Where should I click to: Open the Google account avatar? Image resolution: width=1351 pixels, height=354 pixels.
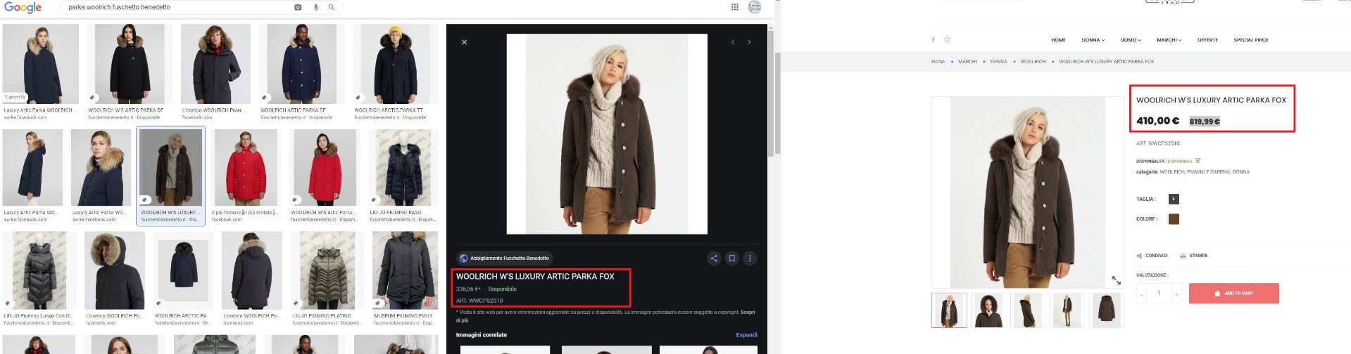(754, 7)
